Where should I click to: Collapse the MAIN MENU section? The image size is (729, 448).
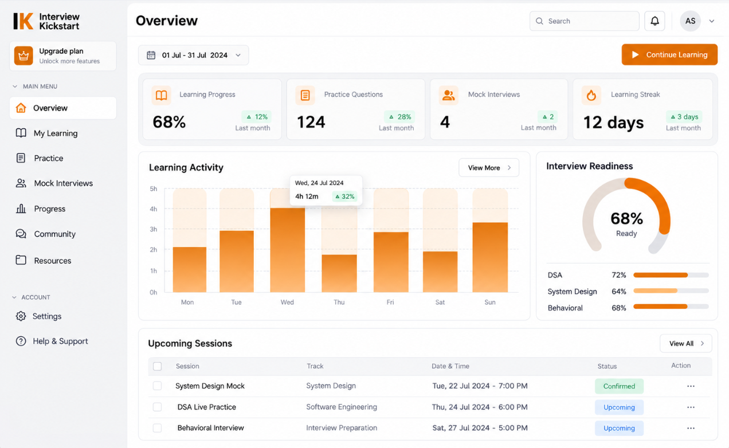(15, 87)
